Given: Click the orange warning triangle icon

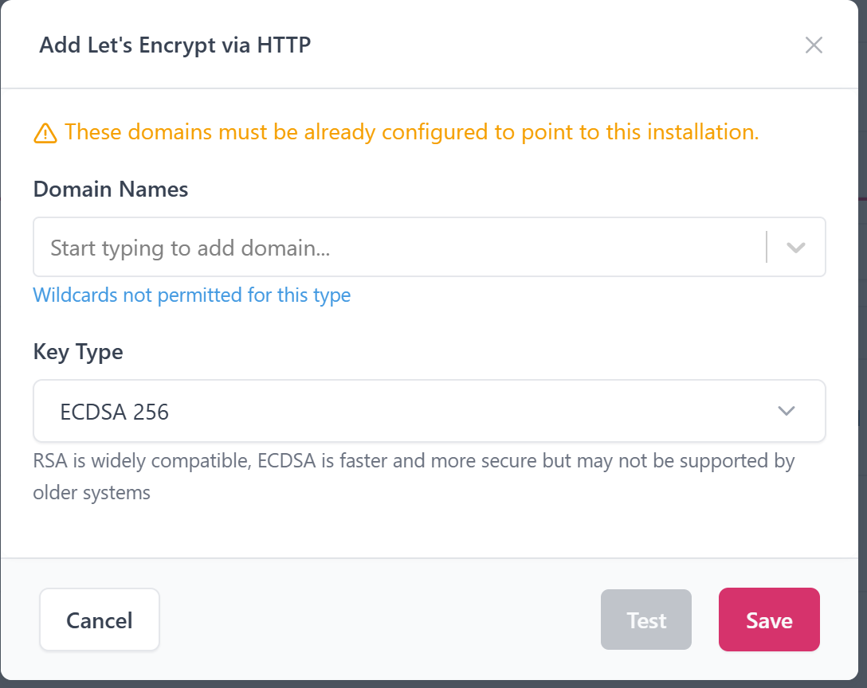Looking at the screenshot, I should click(x=45, y=133).
